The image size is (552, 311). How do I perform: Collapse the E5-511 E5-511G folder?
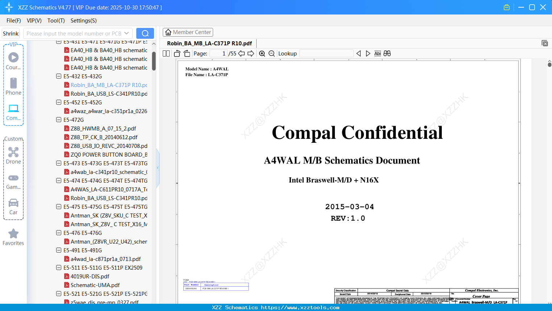click(x=59, y=268)
